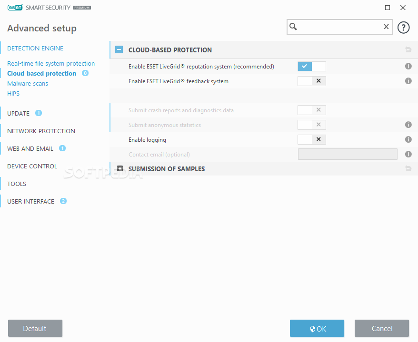Focus the search input field
The image size is (418, 342).
coord(340,27)
